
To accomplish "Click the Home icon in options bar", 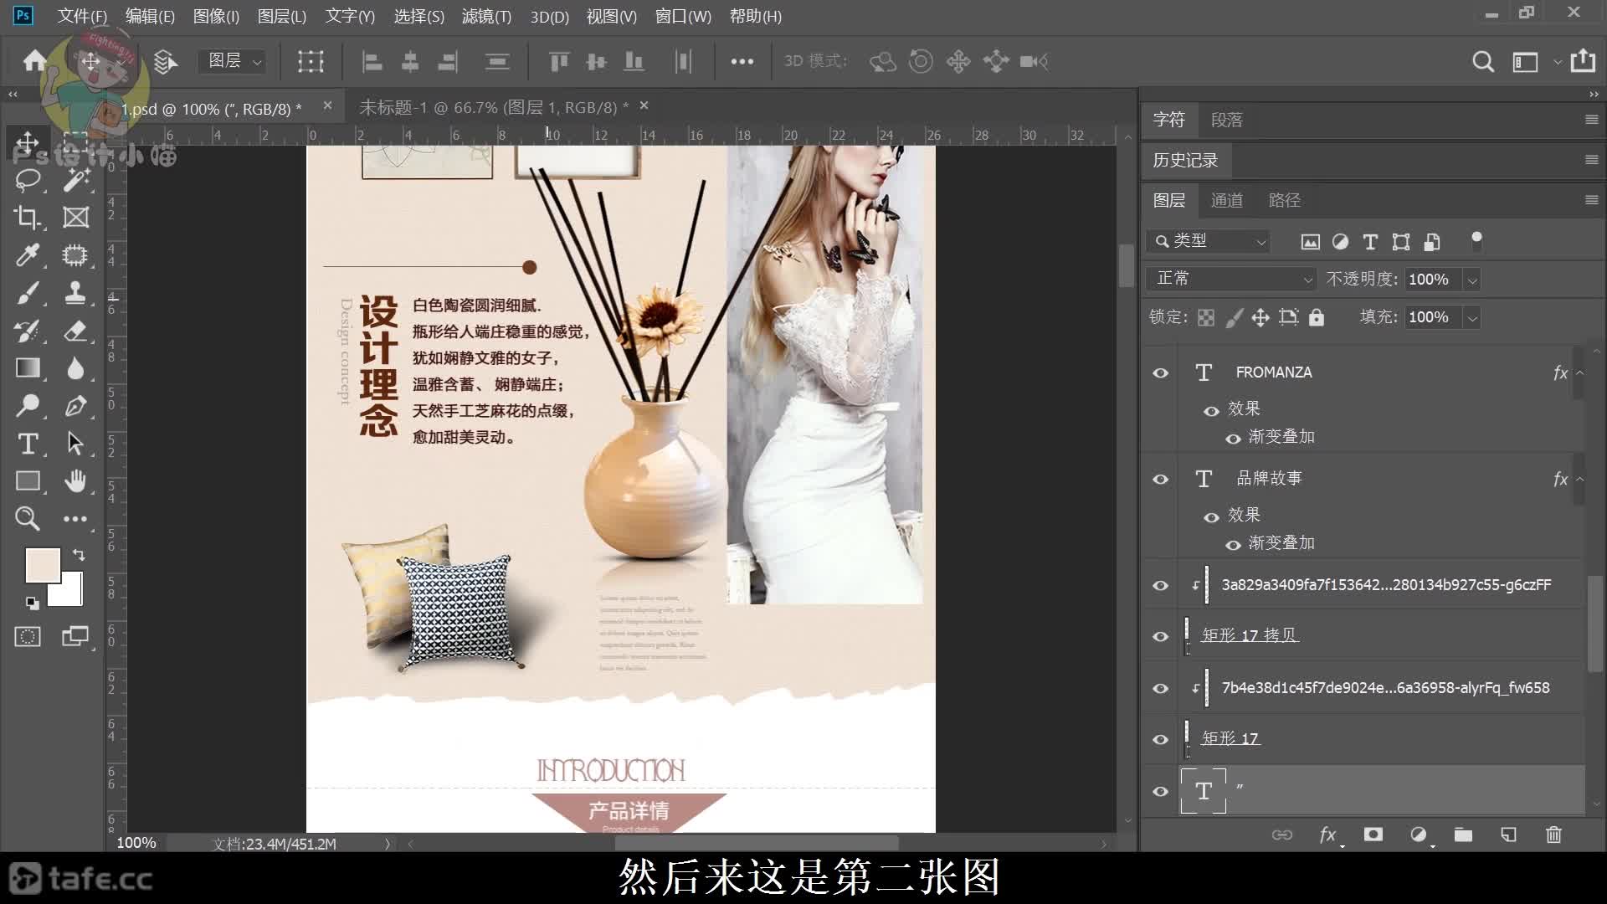I will click(x=34, y=60).
